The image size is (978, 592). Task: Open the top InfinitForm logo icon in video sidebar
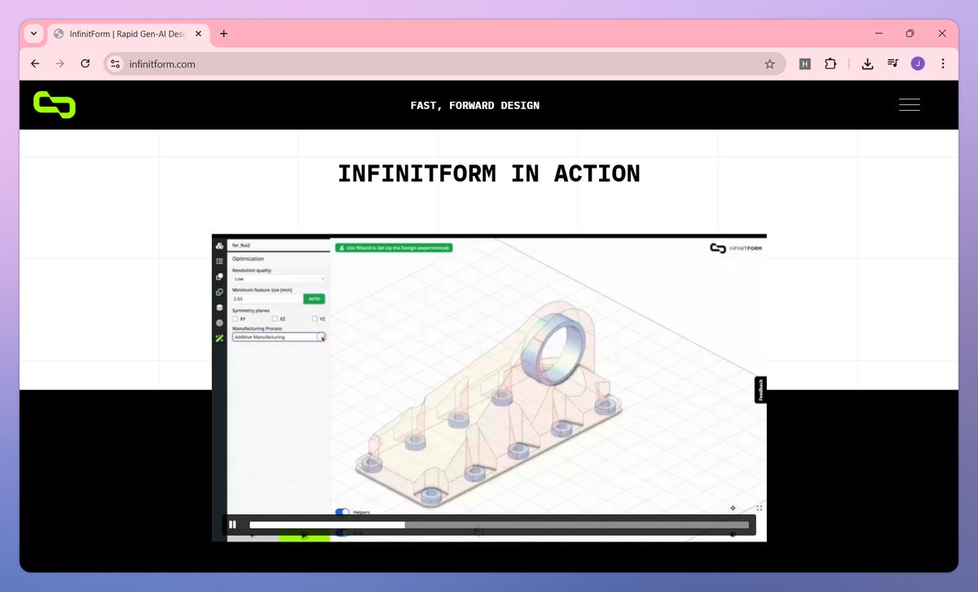(x=219, y=246)
